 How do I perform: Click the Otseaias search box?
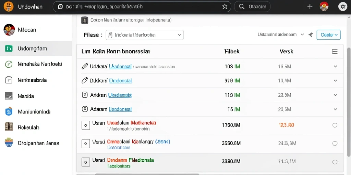point(252,7)
